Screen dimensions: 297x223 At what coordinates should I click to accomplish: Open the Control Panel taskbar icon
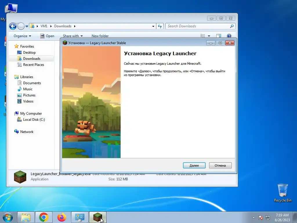pyautogui.click(x=80, y=217)
